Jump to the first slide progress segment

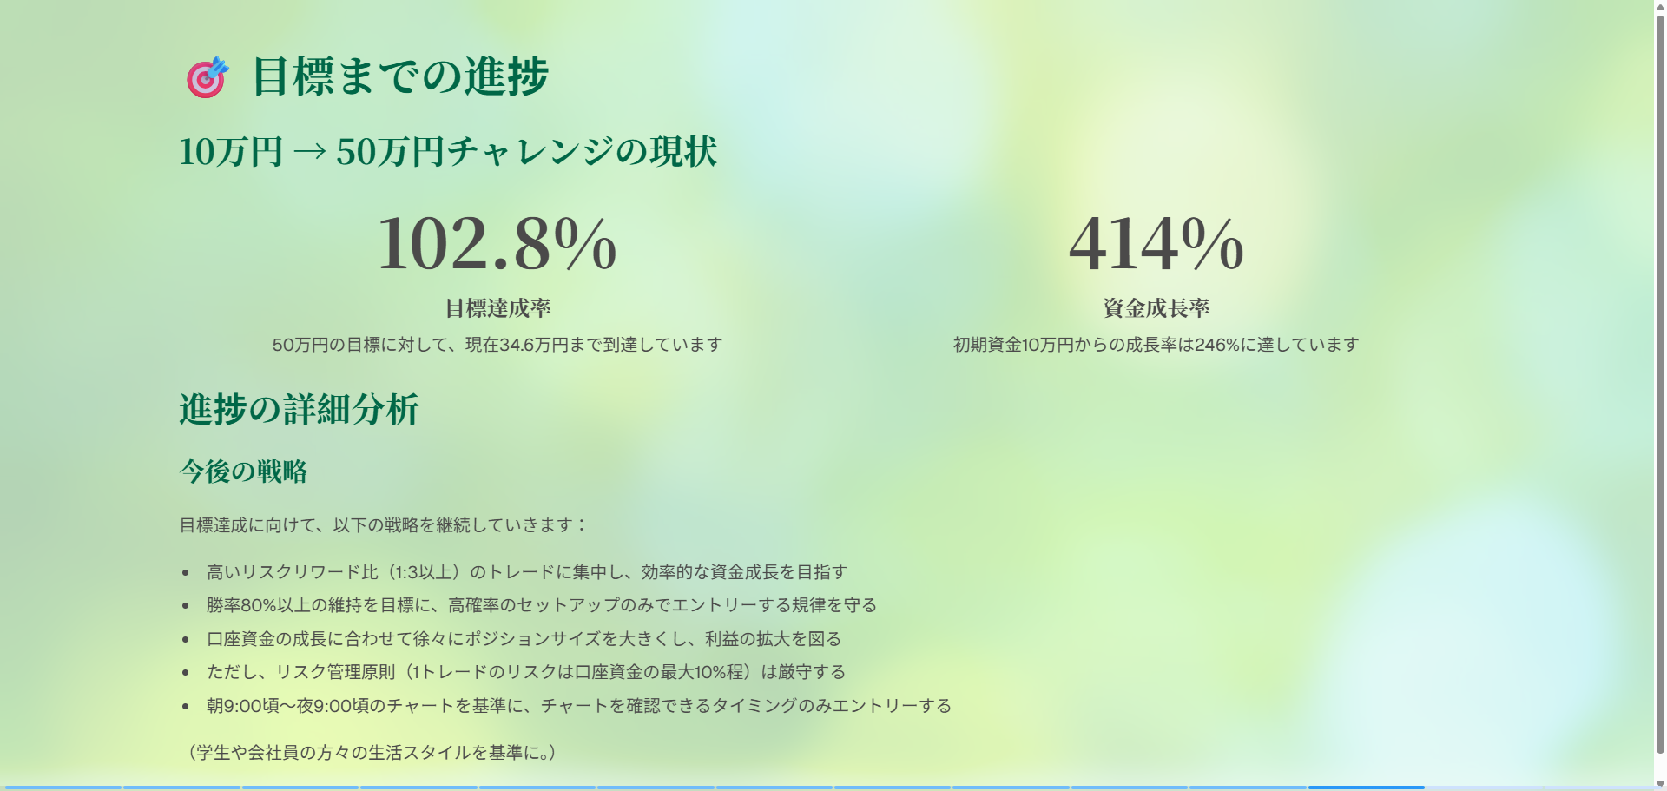tap(61, 788)
